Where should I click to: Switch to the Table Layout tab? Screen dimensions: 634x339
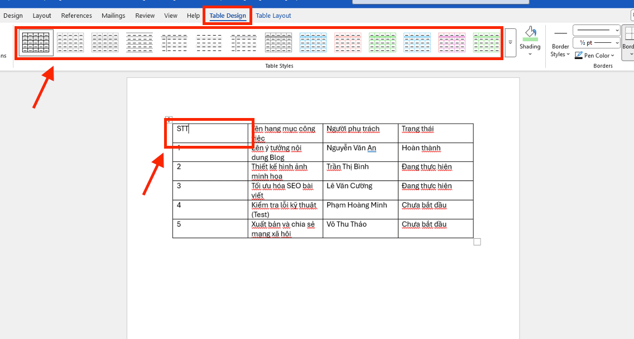(273, 16)
